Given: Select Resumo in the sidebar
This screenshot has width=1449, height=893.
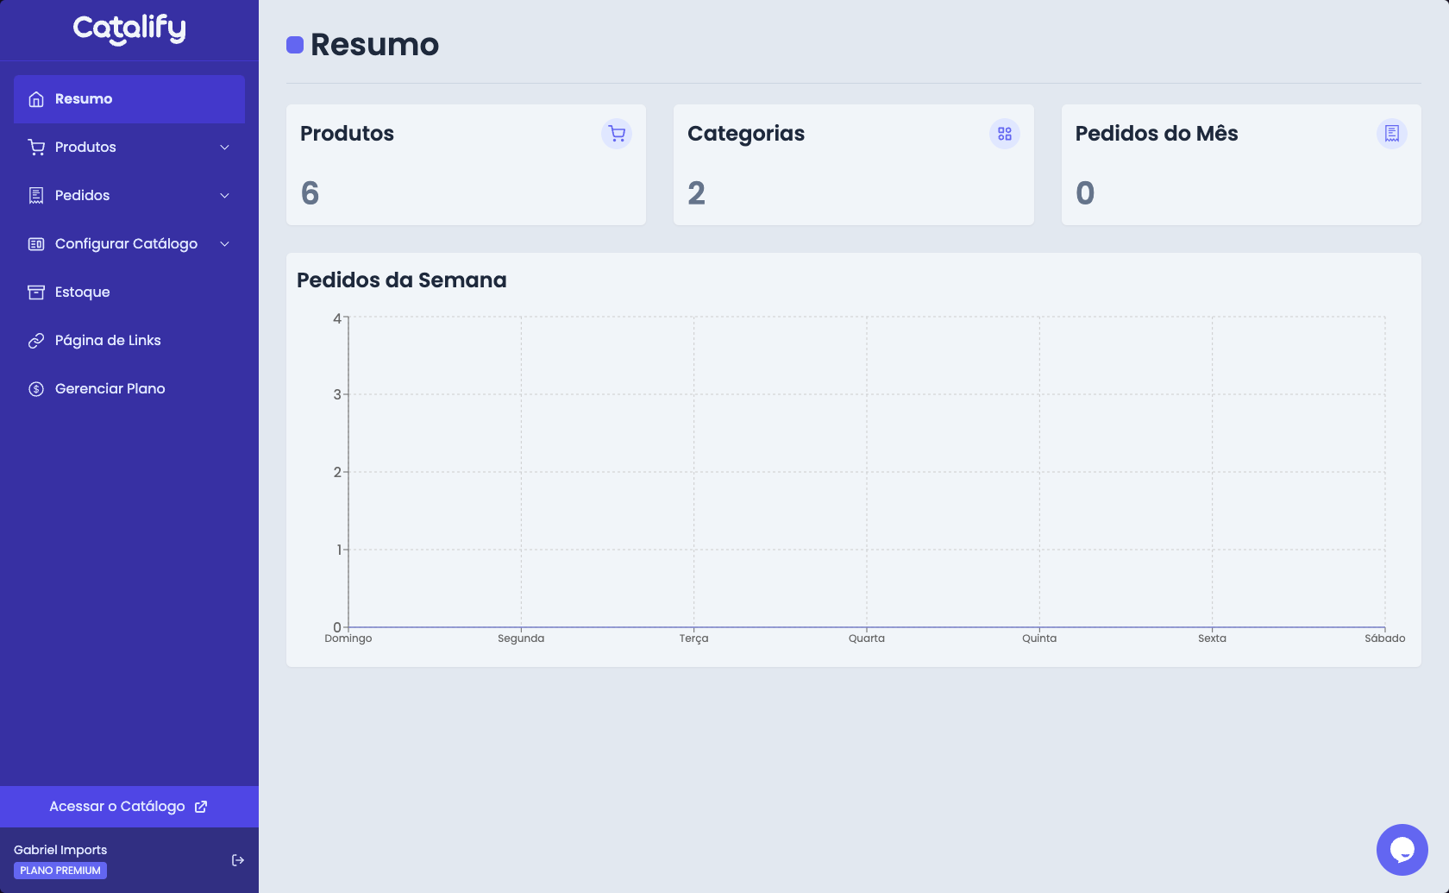Looking at the screenshot, I should tap(84, 99).
